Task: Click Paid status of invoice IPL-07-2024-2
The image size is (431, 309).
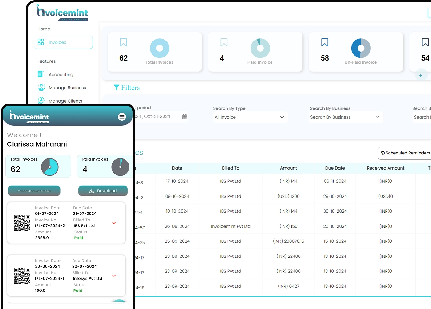Action: tap(79, 238)
